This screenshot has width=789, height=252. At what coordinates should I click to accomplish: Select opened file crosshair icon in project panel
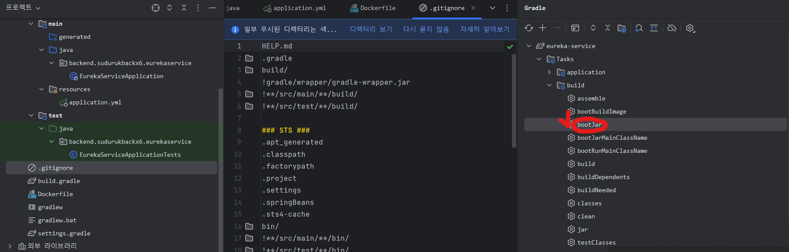(156, 8)
